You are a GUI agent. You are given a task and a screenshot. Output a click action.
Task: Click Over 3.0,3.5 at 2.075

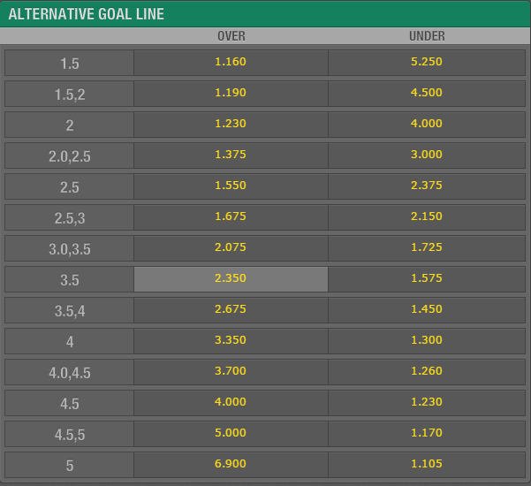tap(231, 248)
